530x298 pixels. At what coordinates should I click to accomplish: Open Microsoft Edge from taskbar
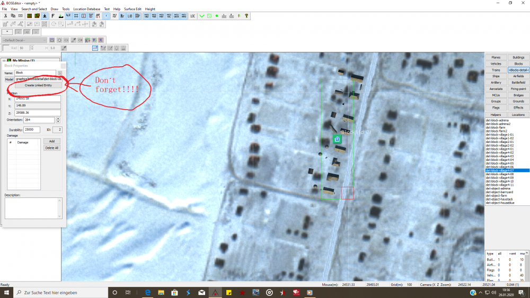[x=148, y=293]
